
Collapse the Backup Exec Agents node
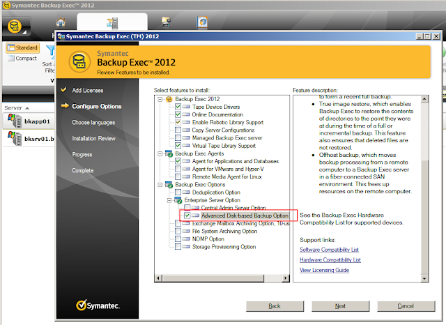coord(160,153)
